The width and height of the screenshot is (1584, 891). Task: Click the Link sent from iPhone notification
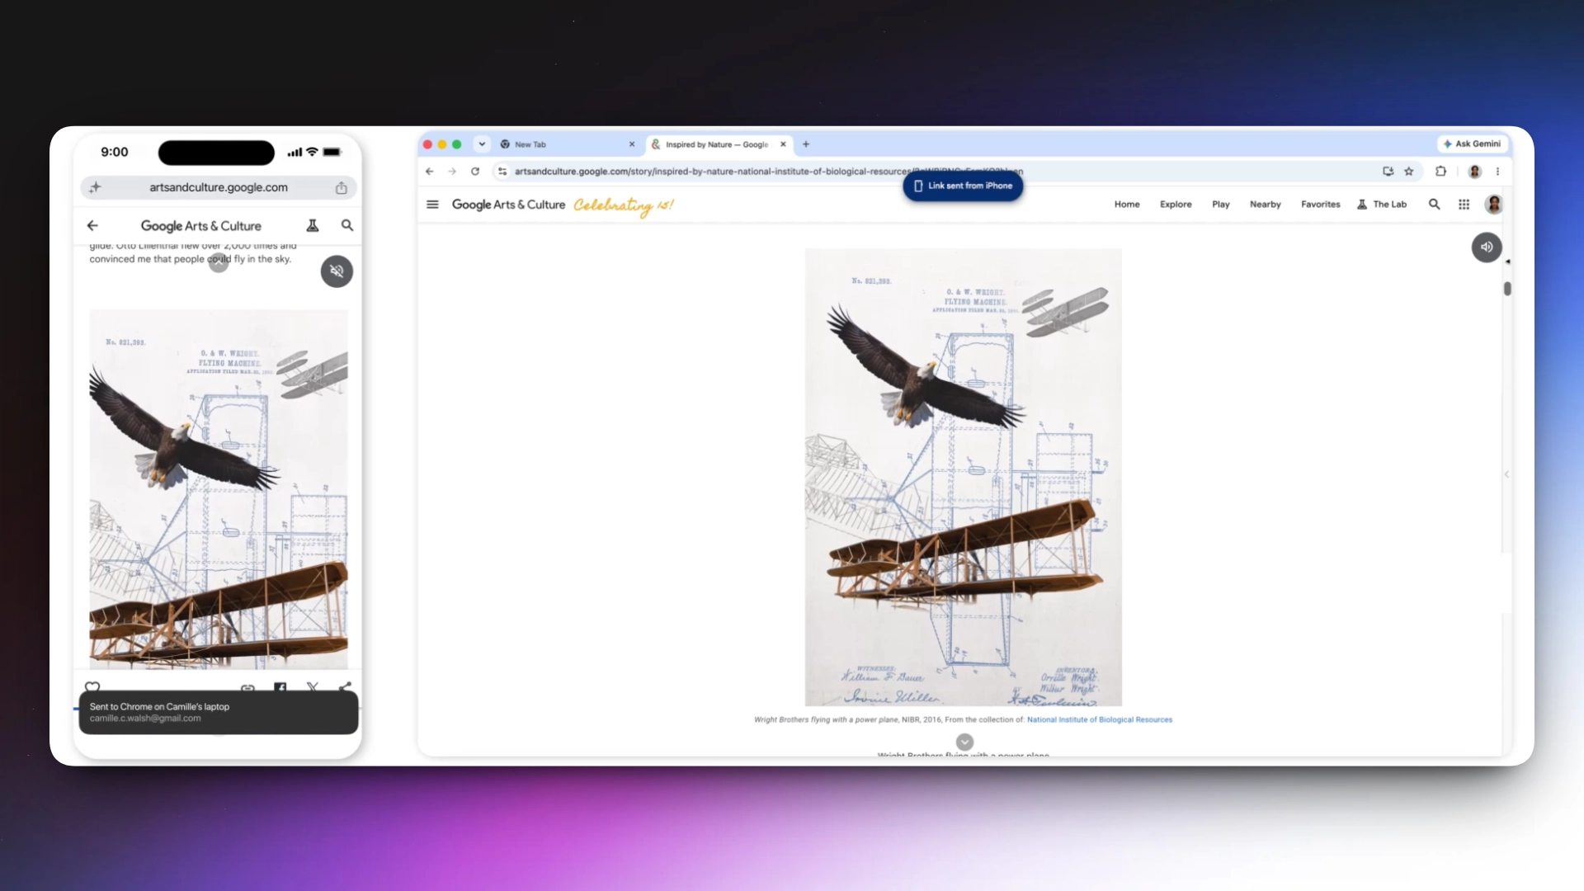(x=963, y=186)
